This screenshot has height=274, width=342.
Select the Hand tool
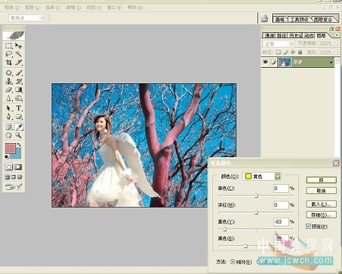9,135
